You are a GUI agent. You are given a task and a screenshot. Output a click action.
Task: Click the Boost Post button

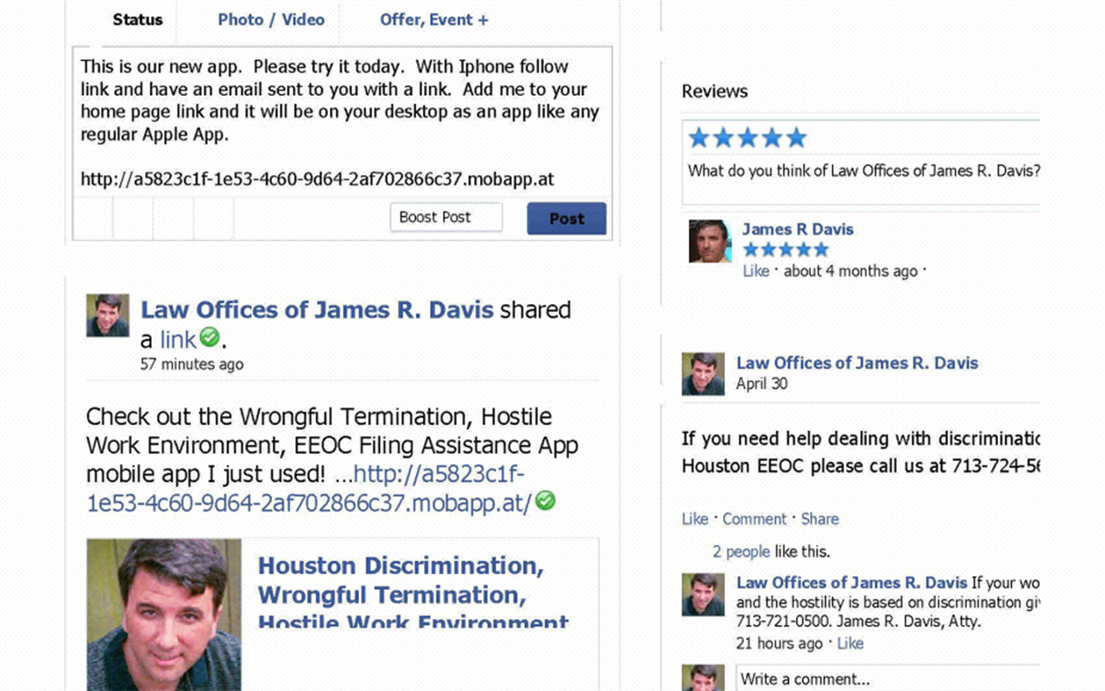click(x=445, y=218)
